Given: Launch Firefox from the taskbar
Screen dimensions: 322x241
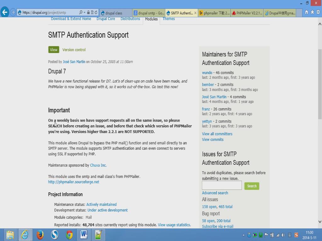Looking at the screenshot, I should 40,235.
